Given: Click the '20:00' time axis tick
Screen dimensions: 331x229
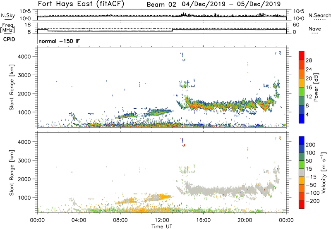Looking at the screenshot, I should [x=245, y=220].
